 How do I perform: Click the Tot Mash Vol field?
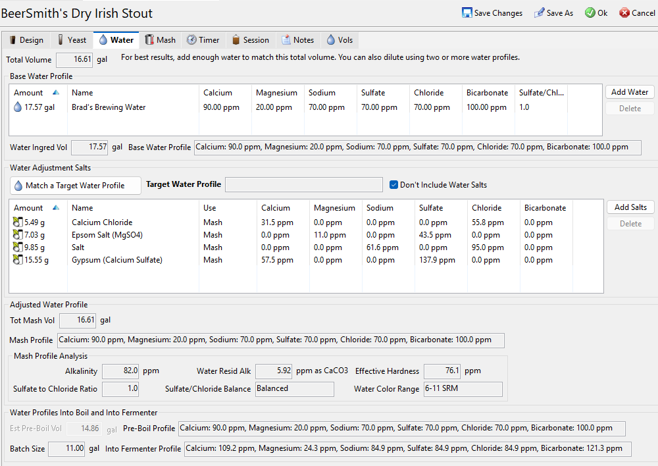coord(78,321)
